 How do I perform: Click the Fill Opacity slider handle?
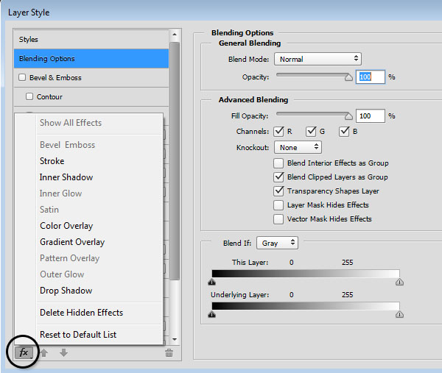tap(348, 116)
